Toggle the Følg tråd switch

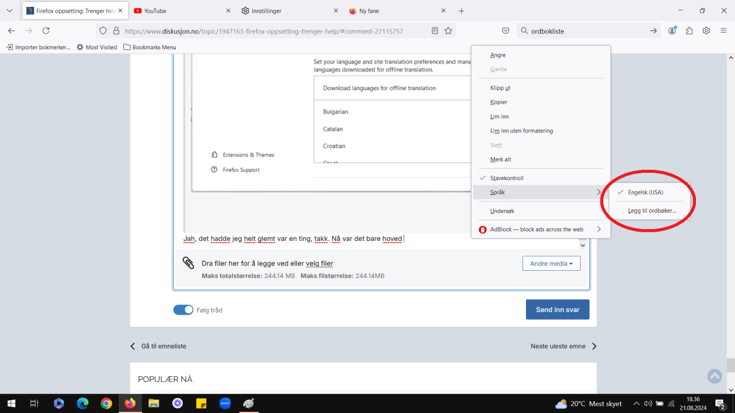click(183, 310)
